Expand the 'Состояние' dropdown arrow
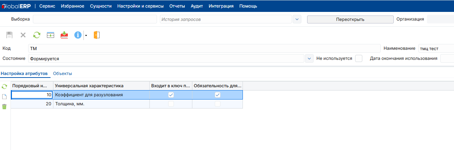The height and width of the screenshot is (150, 454). [309, 58]
